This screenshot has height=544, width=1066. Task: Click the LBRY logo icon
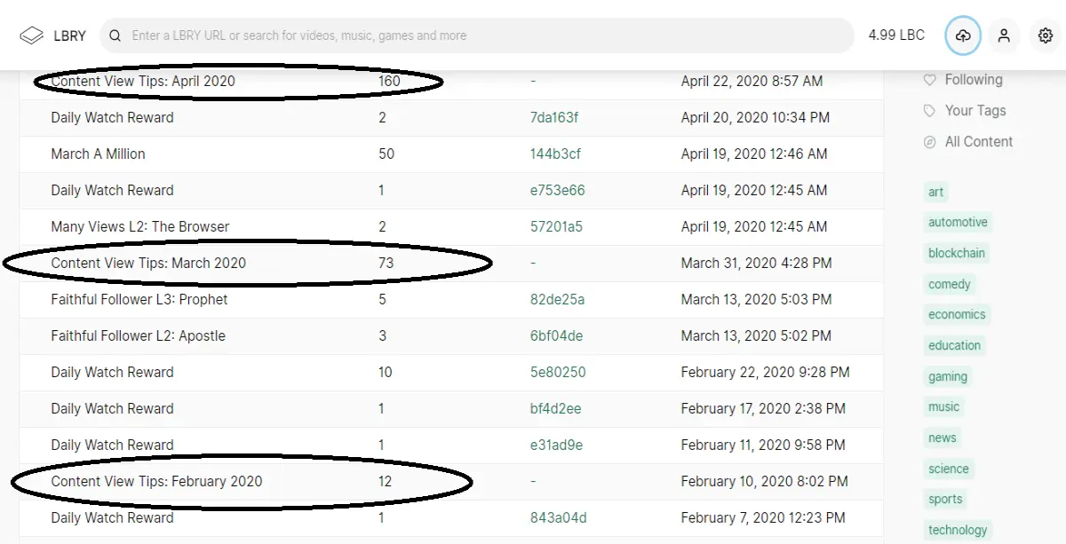point(31,35)
